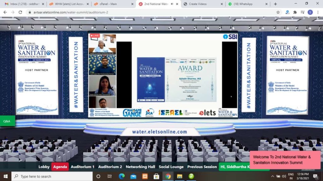323x181 pixels.
Task: Reload the auditorium page
Action: coord(20,12)
